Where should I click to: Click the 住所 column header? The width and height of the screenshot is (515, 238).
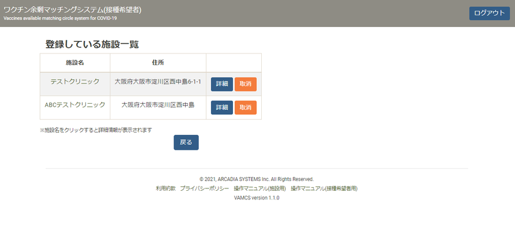[158, 63]
